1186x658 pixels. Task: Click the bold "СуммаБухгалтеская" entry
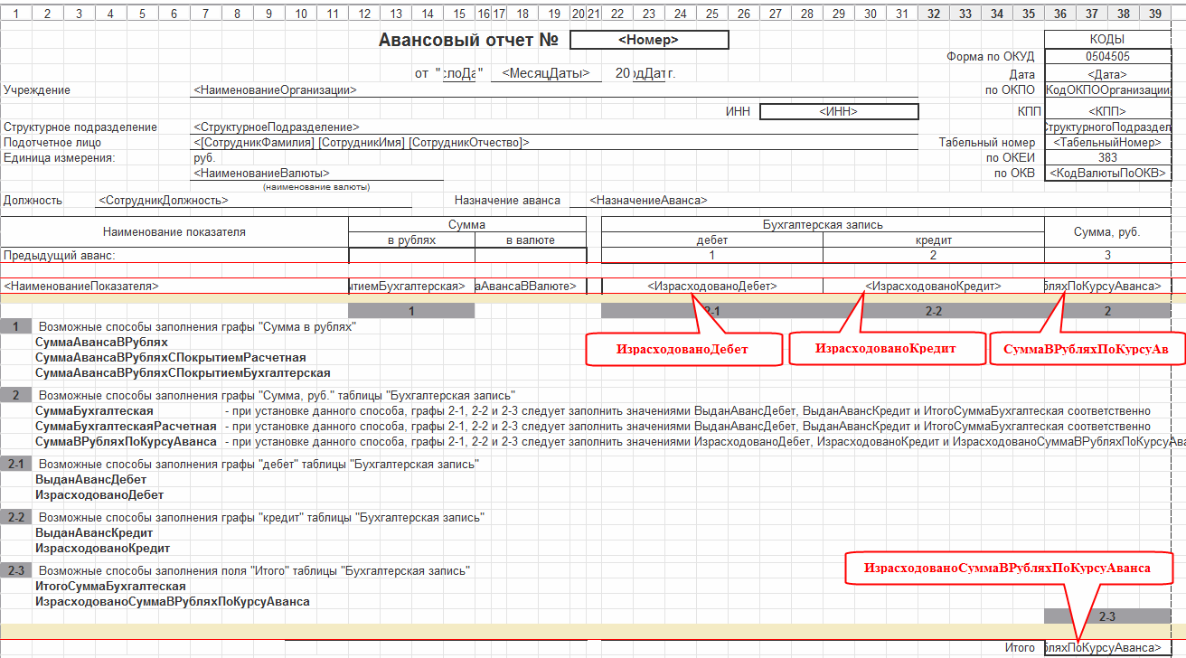[x=94, y=411]
